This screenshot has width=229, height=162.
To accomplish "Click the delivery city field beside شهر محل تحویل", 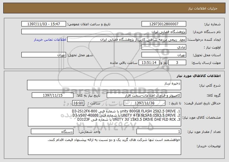I will [x=44, y=55].
